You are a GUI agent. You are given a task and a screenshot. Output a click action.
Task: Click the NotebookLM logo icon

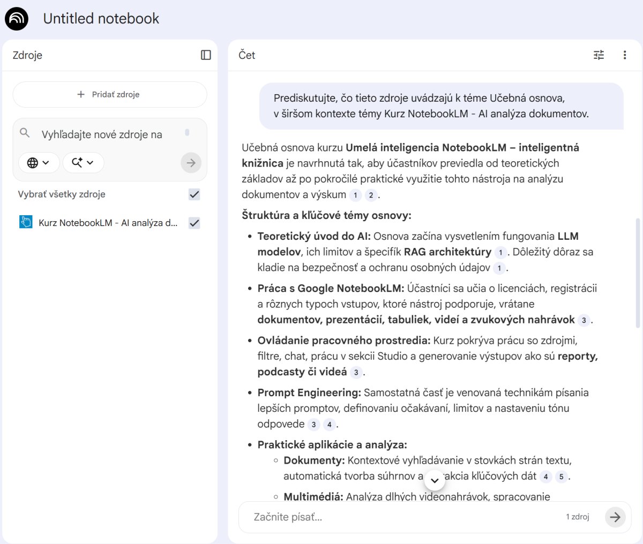[x=17, y=19]
